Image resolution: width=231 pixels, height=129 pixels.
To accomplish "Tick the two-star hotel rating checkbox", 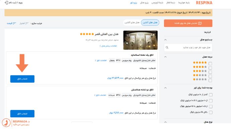I will tap(210, 76).
